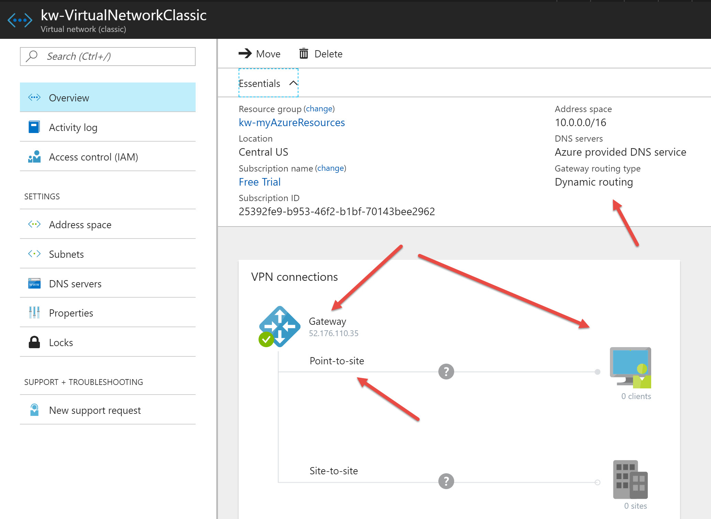Click the Site-to-site label
This screenshot has height=519, width=711.
pyautogui.click(x=333, y=471)
